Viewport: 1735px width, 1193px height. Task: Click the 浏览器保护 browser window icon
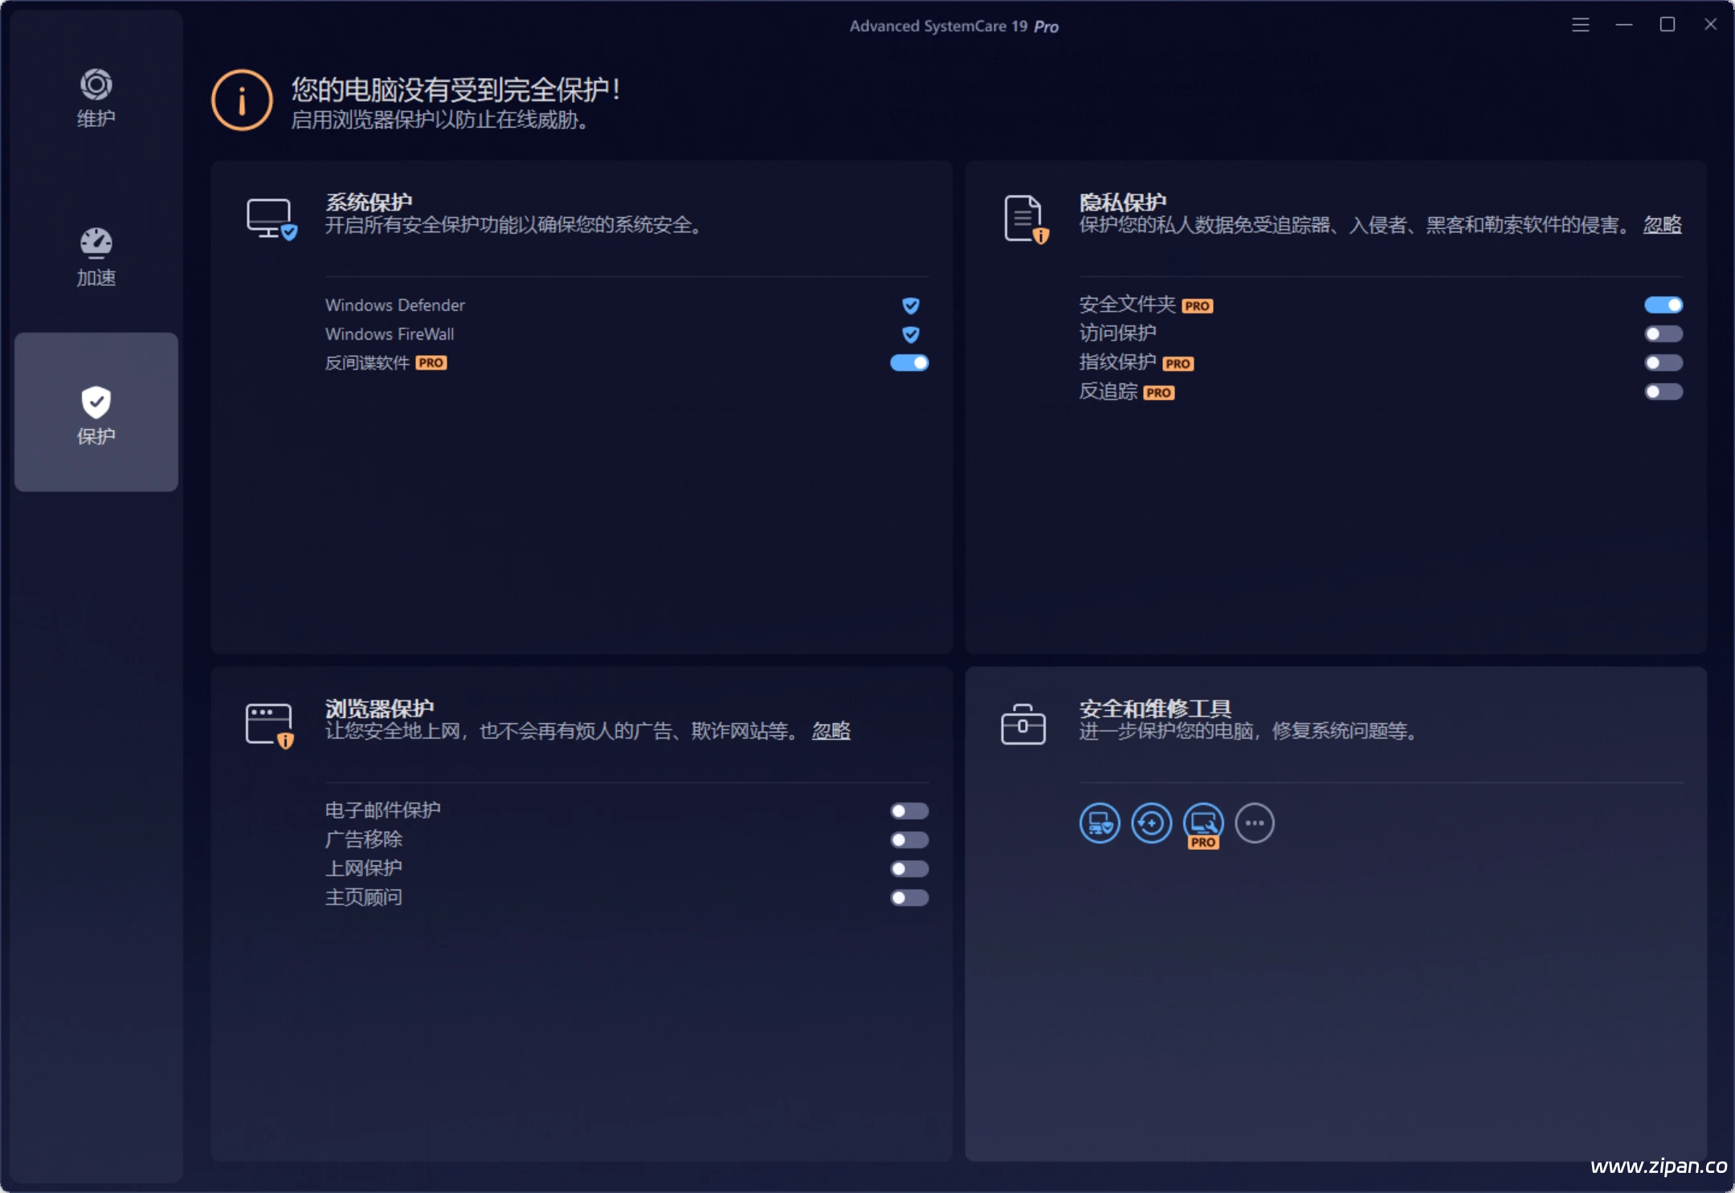point(270,725)
